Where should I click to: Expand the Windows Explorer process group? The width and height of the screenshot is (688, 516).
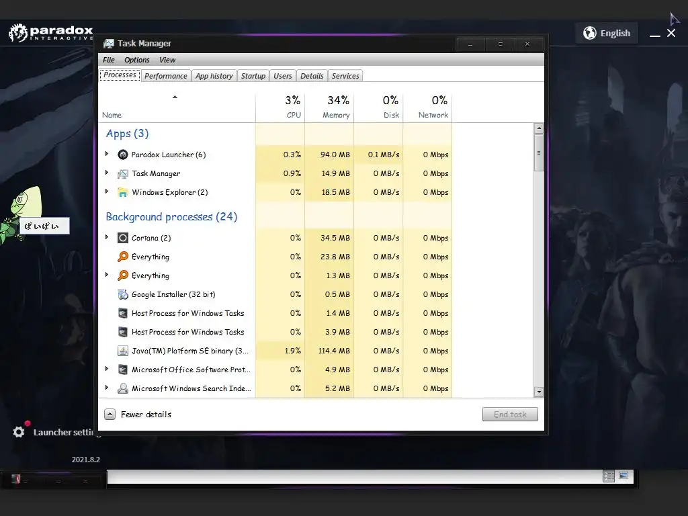click(x=107, y=191)
